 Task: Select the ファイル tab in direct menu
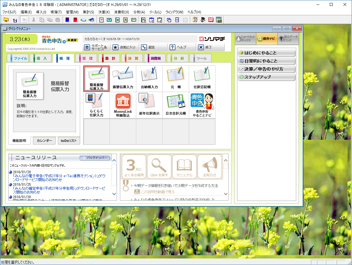click(18, 58)
